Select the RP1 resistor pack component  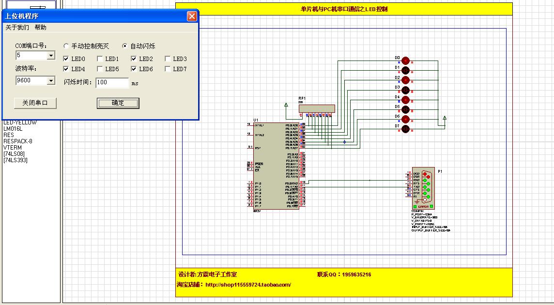click(x=317, y=108)
